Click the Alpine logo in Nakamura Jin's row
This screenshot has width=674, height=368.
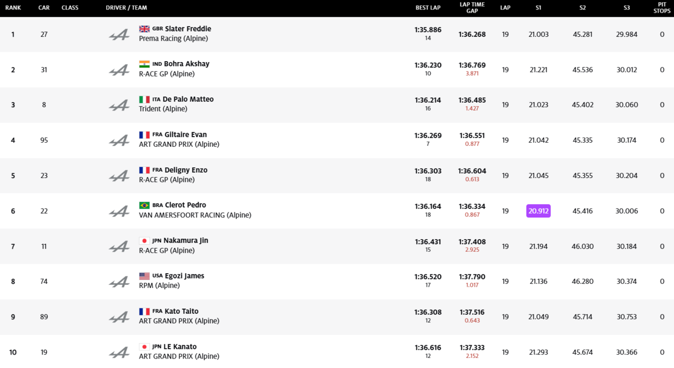tap(119, 246)
